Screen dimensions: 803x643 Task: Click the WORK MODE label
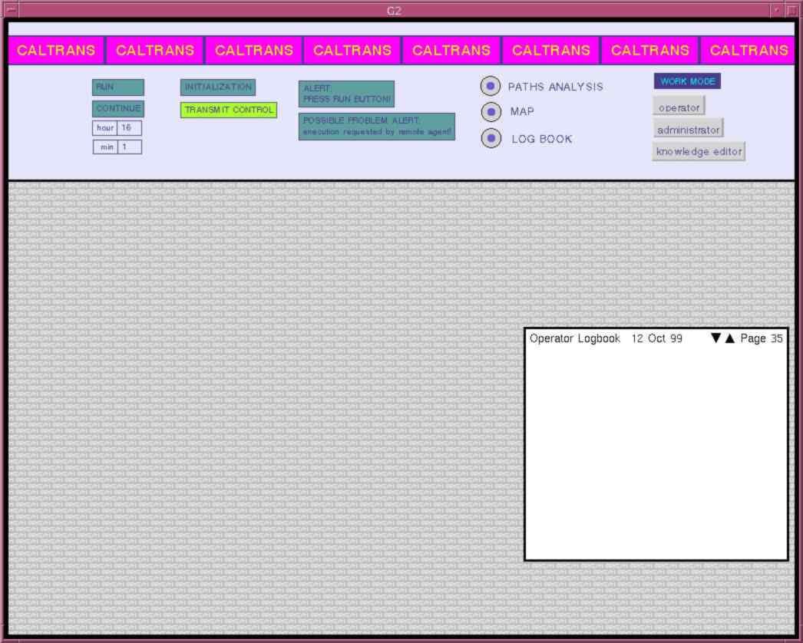point(687,81)
